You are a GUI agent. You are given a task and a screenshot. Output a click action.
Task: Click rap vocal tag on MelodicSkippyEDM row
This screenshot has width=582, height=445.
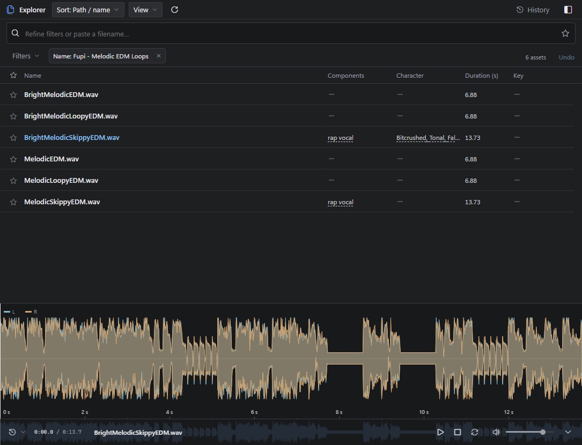(341, 202)
